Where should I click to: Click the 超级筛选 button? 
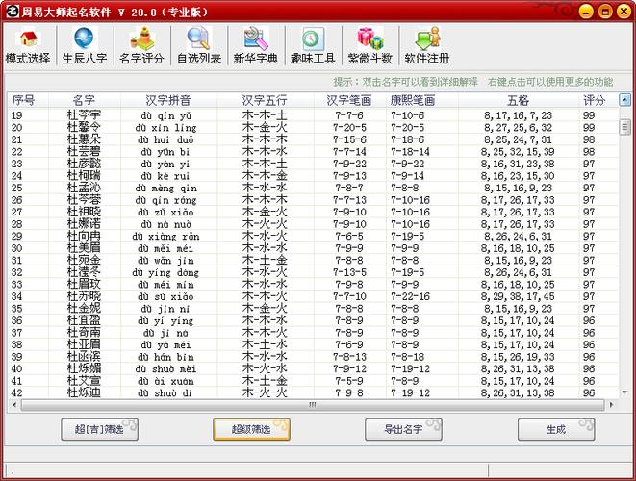251,429
